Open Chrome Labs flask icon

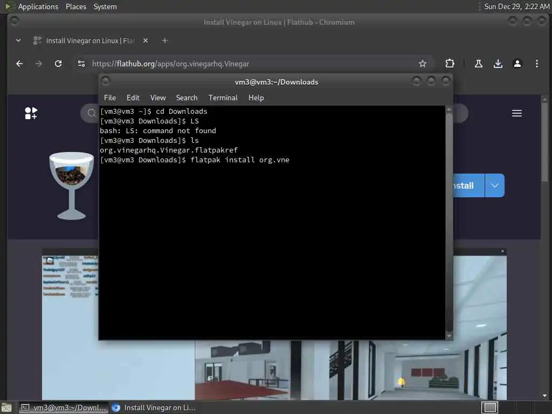pyautogui.click(x=479, y=64)
